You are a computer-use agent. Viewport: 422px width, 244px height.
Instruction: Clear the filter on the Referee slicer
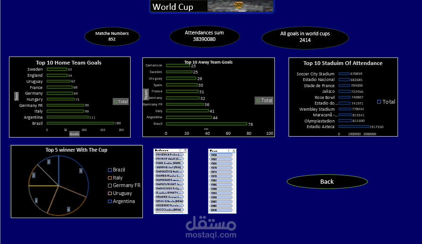pyautogui.click(x=185, y=150)
